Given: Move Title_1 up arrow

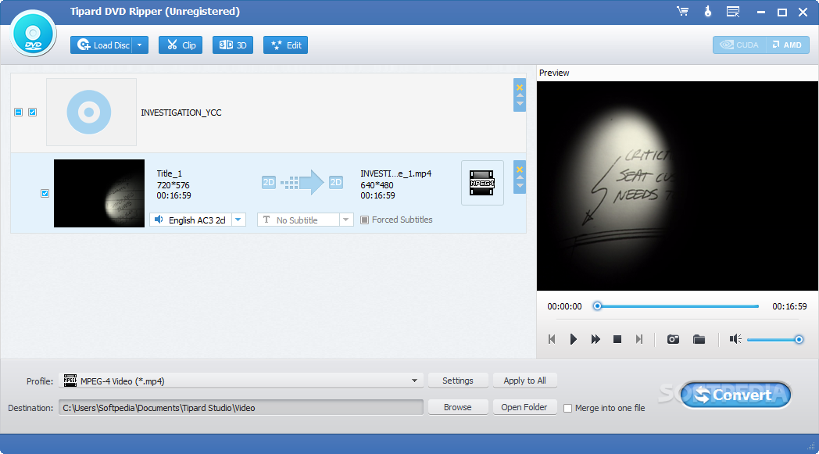Looking at the screenshot, I should tap(520, 177).
